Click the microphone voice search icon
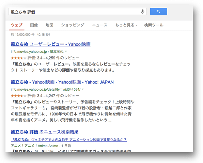This screenshot has height=163, width=203. [x=142, y=12]
